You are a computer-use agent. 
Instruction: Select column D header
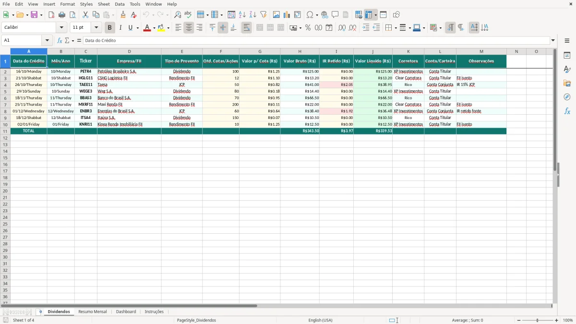tap(129, 51)
